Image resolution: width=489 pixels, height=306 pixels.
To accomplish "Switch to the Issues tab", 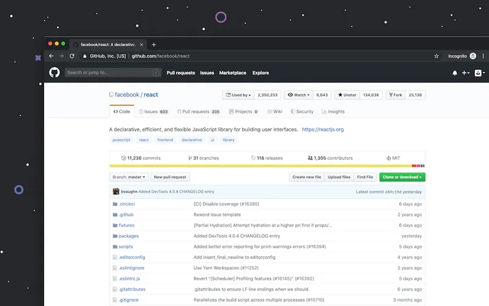I will pos(153,111).
